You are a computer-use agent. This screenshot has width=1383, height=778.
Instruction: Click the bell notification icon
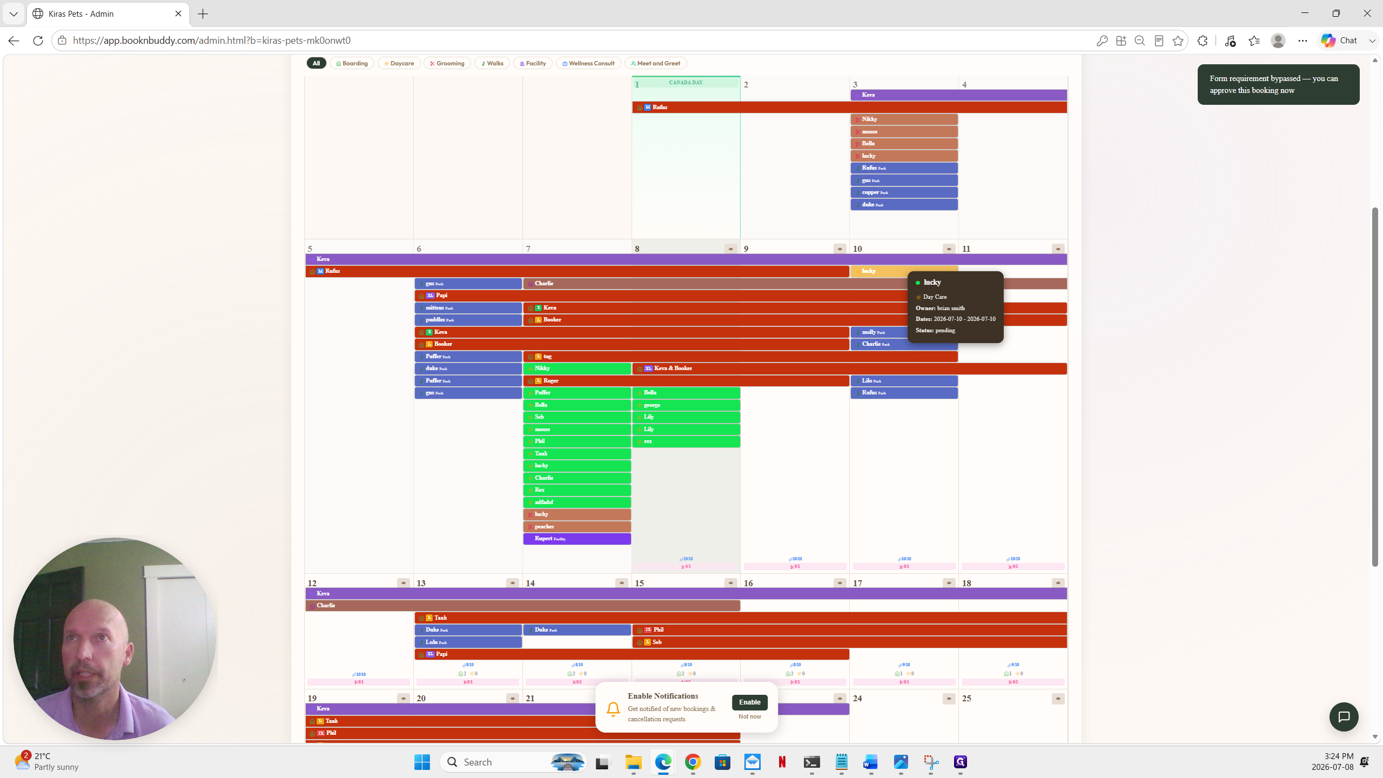(x=613, y=709)
